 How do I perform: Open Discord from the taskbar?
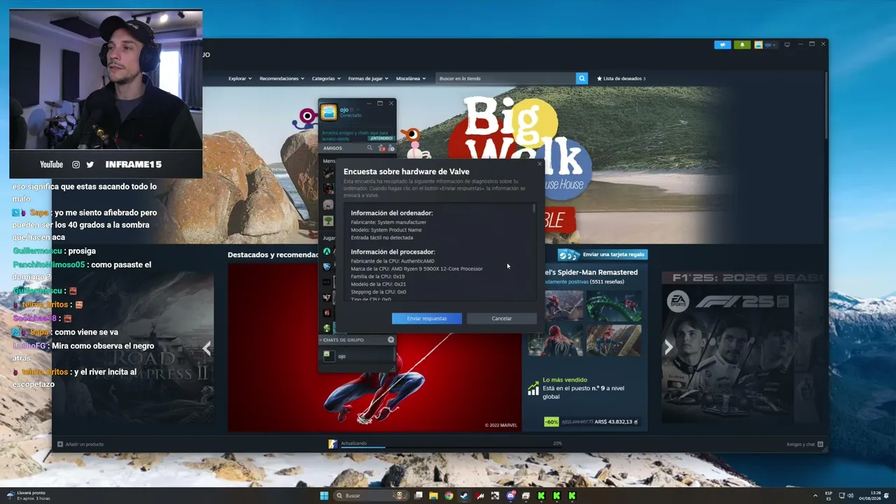coord(510,496)
